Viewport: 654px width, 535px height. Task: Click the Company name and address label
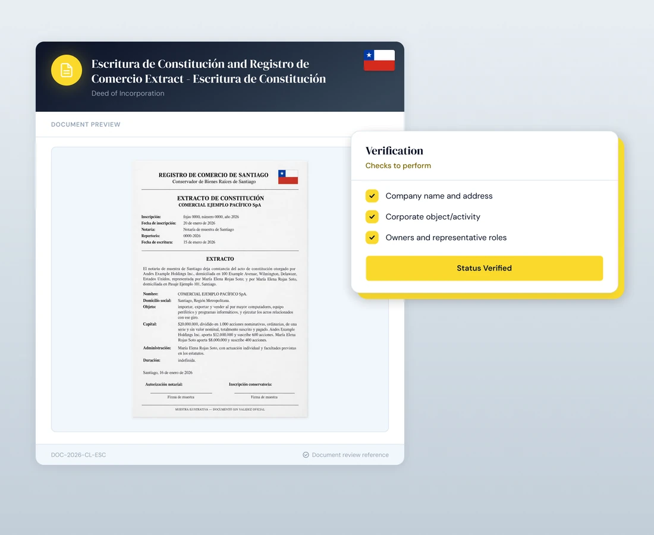point(439,196)
